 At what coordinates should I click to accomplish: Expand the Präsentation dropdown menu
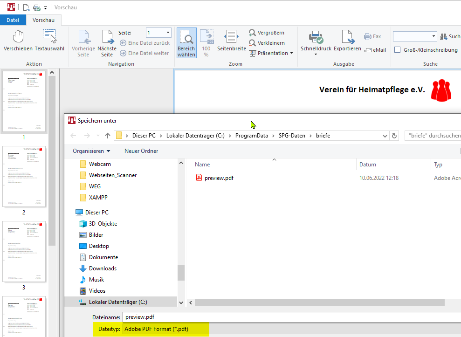tap(291, 53)
